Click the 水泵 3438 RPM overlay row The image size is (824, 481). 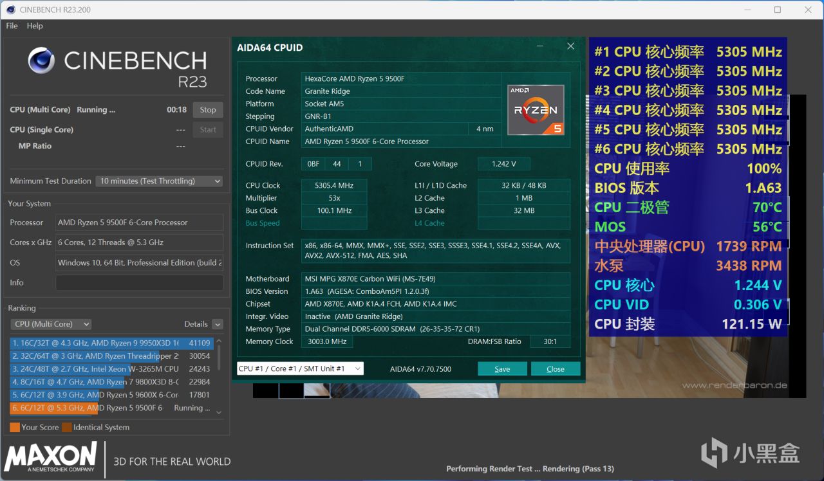[x=688, y=266]
